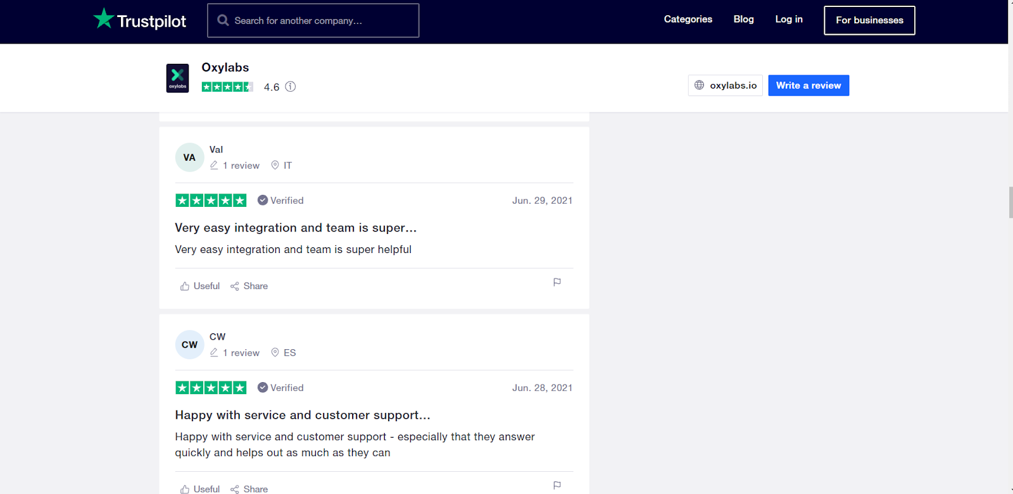Click the Oxylabs company name heading
Screen dimensions: 1013x494
click(x=225, y=68)
